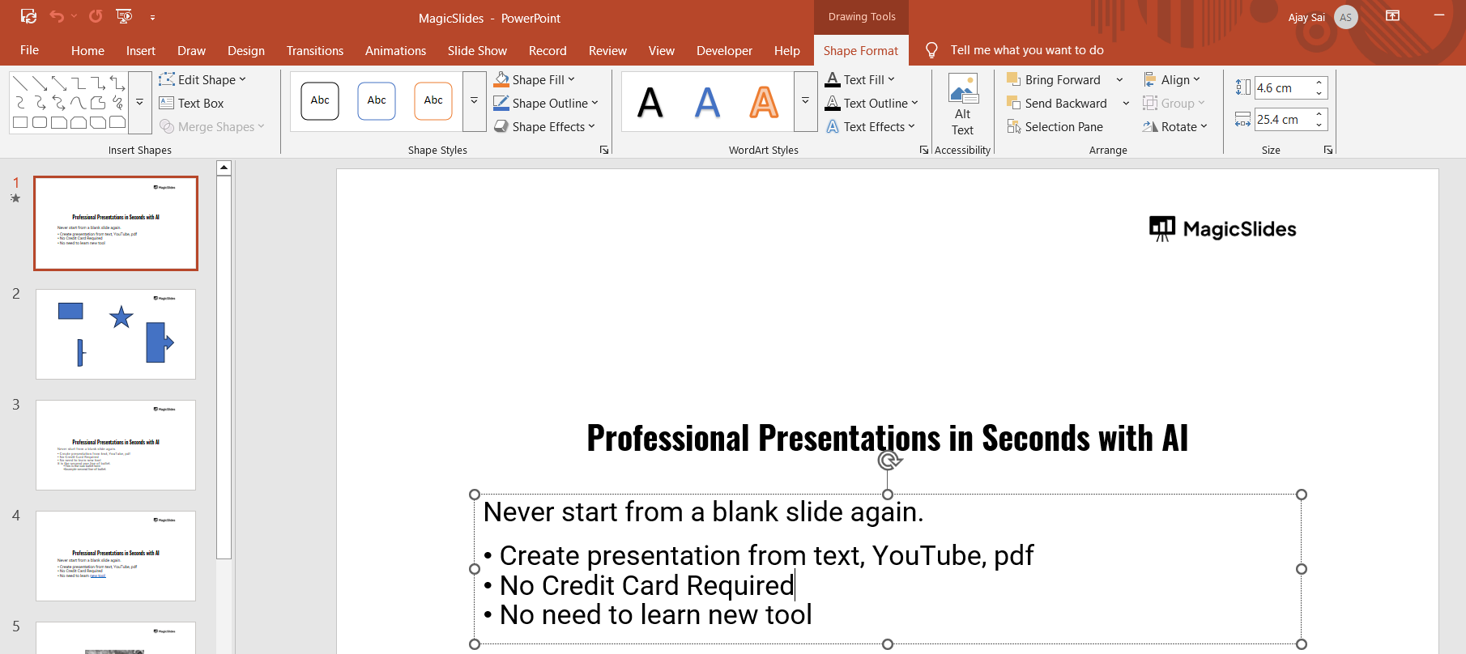
Task: Switch to the Design tab
Action: (x=246, y=50)
